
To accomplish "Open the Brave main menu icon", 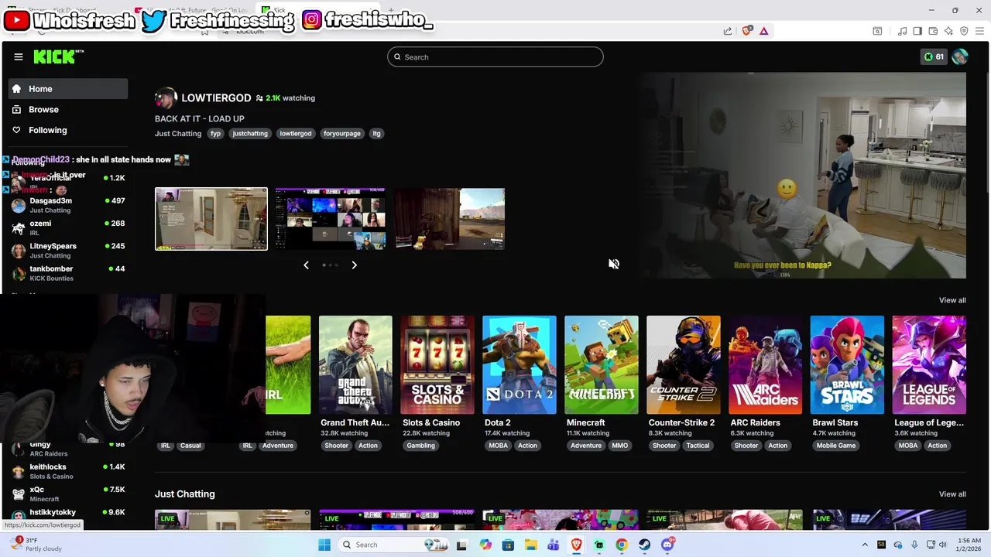I will (981, 31).
